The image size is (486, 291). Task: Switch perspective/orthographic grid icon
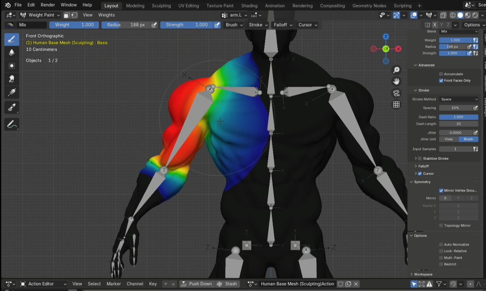[396, 105]
